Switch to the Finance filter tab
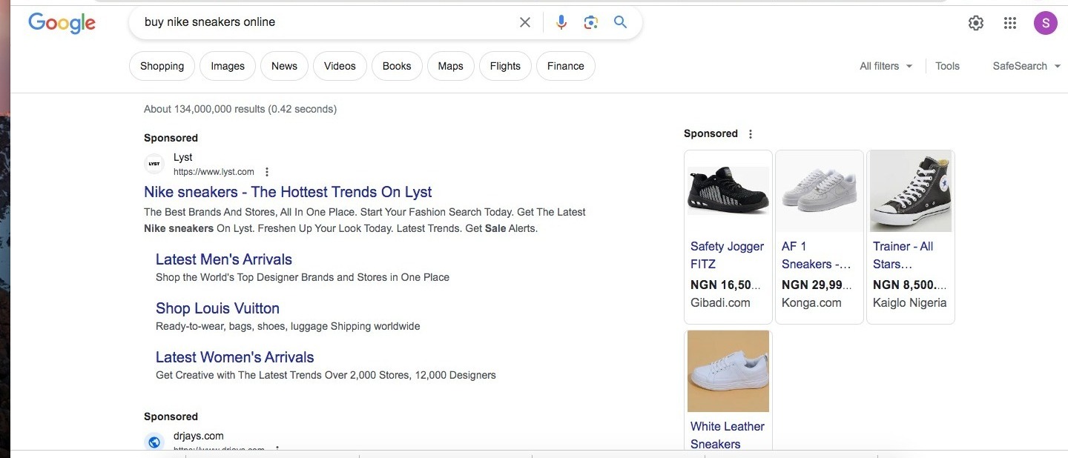Screen dimensions: 1068x458 pos(566,66)
